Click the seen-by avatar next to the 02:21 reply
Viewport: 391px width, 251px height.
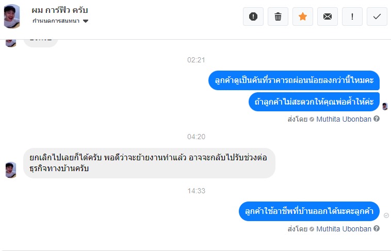click(x=384, y=106)
